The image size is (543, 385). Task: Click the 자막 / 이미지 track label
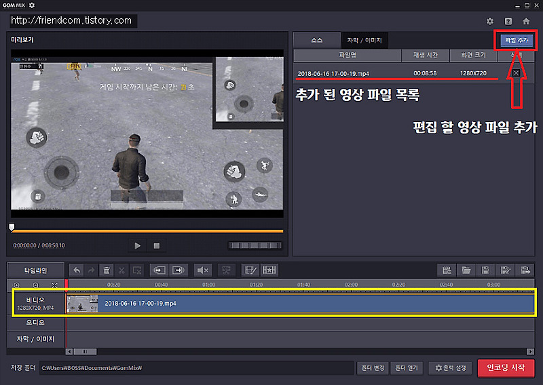tap(35, 339)
